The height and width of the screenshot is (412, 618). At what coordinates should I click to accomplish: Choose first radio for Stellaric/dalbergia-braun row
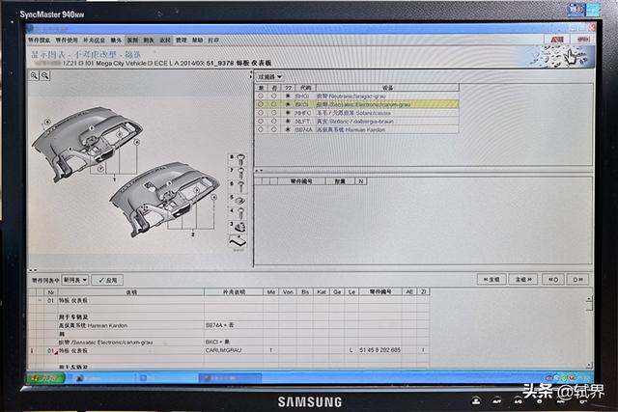click(261, 121)
